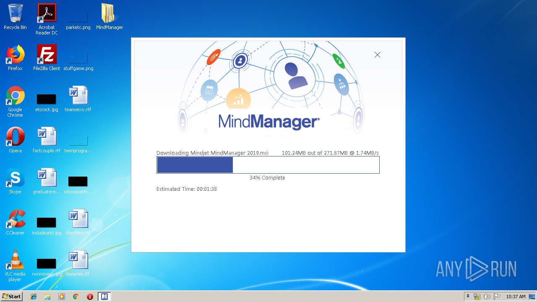Launch Opera from the taskbar
This screenshot has width=537, height=302.
click(90, 297)
